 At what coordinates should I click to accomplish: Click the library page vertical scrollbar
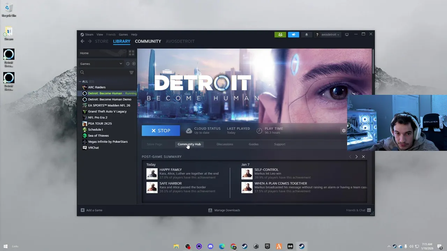coord(373,61)
